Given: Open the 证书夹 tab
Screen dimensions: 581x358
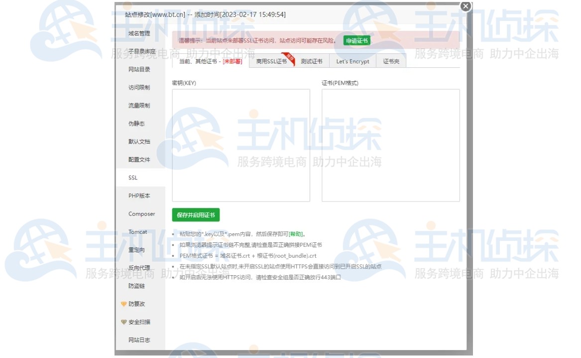Looking at the screenshot, I should (x=390, y=61).
